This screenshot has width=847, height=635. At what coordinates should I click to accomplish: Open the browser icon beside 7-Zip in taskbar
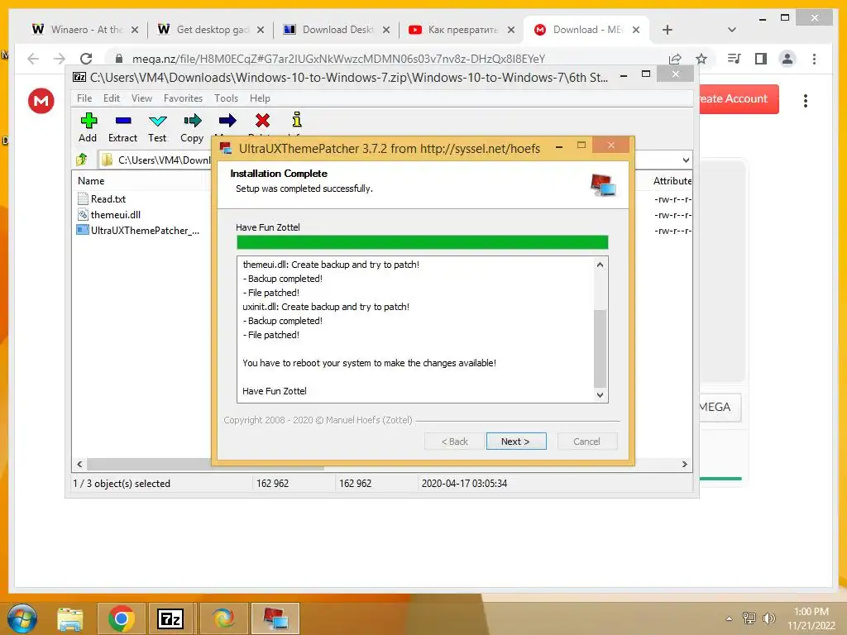click(x=223, y=618)
